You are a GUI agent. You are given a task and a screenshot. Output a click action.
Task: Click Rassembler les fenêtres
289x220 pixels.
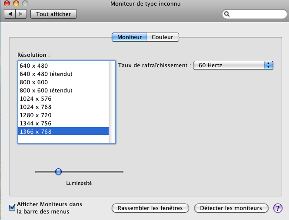[150, 208]
